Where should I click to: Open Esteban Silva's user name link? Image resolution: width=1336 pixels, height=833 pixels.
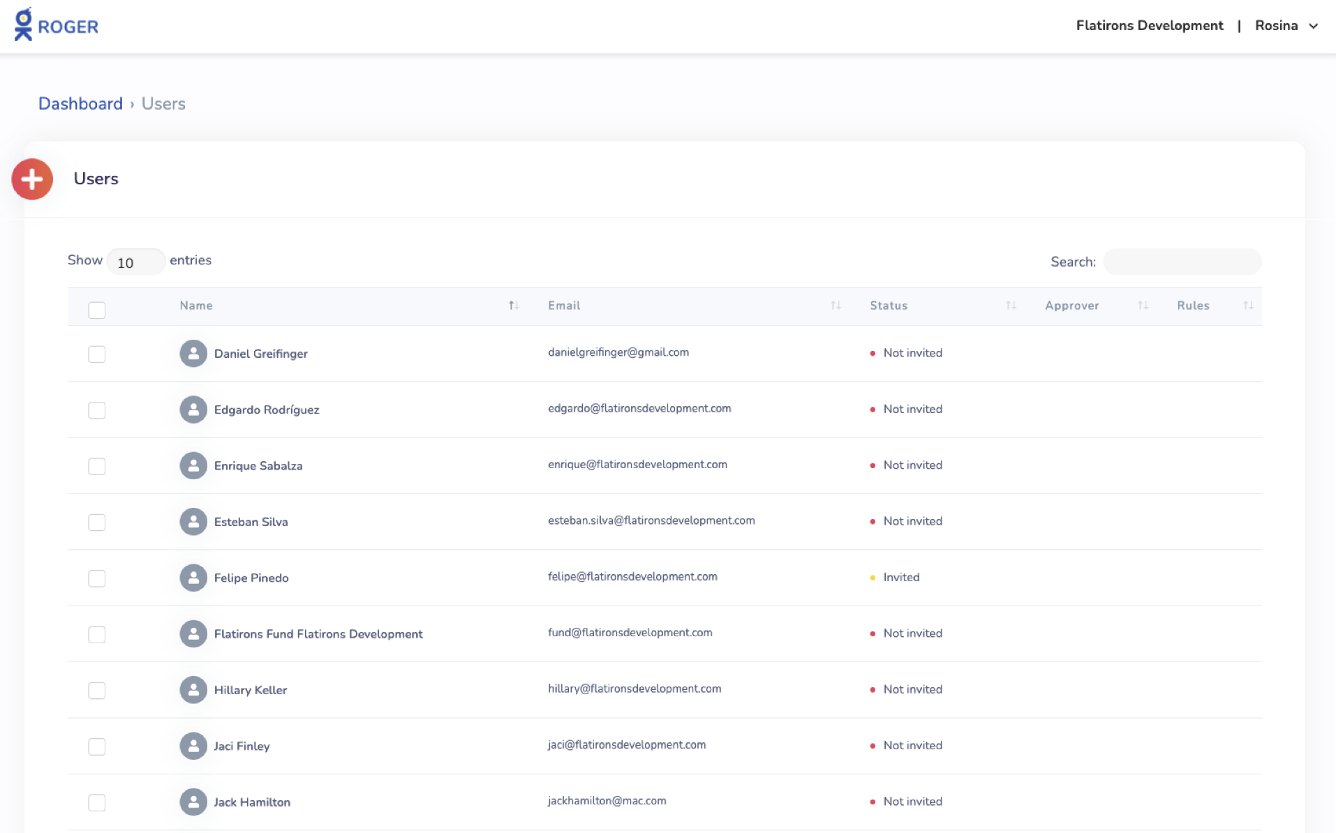tap(251, 522)
